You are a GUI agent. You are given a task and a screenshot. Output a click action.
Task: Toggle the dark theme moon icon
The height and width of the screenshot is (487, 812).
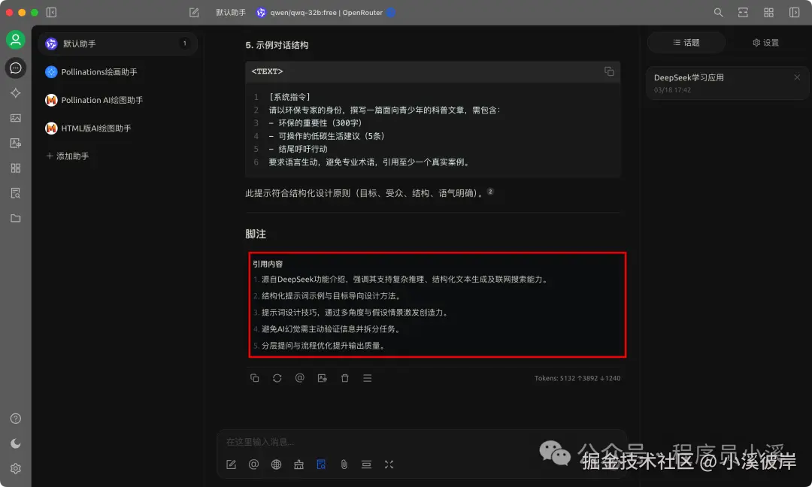point(16,443)
